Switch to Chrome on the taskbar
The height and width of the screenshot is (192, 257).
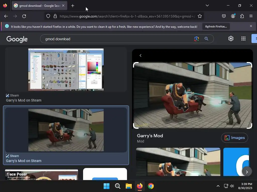(x=151, y=186)
